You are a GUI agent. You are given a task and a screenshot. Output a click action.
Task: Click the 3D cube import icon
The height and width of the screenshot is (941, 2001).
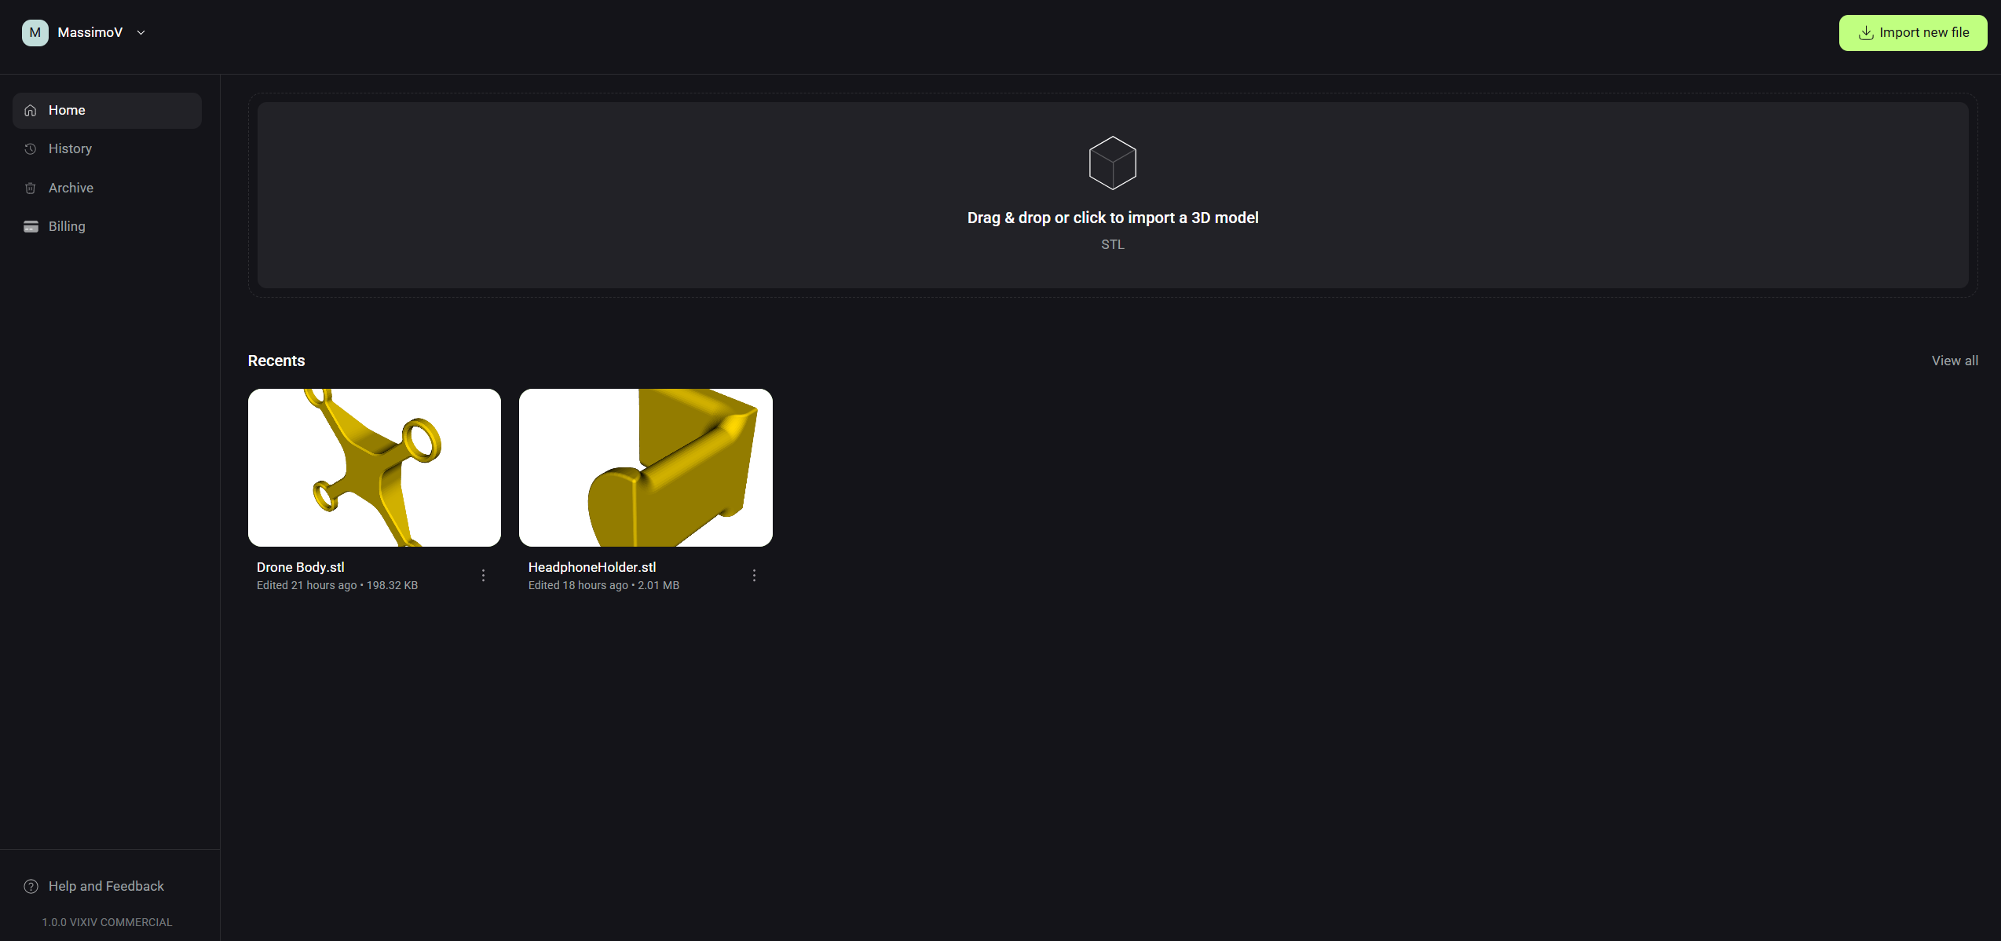pos(1112,163)
